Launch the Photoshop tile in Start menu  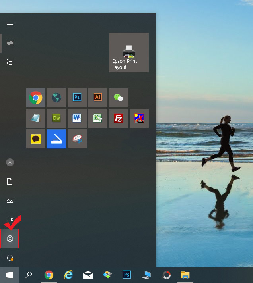tap(77, 98)
